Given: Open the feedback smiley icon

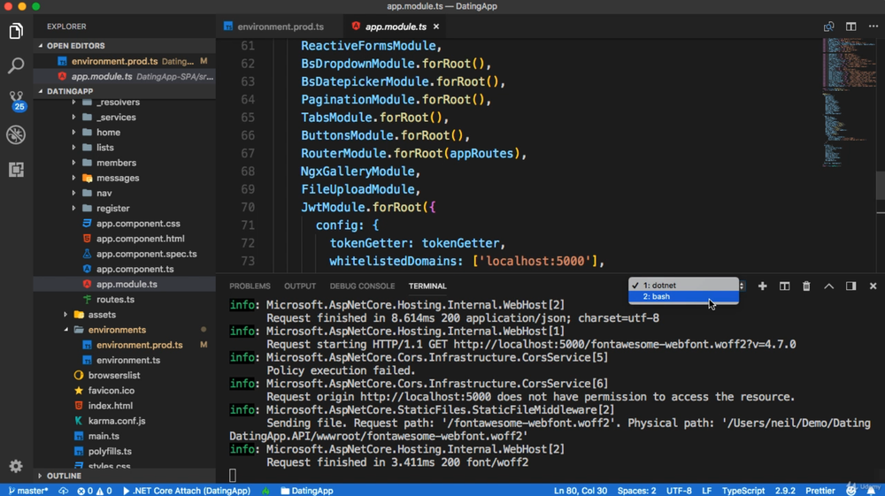Looking at the screenshot, I should coord(851,491).
